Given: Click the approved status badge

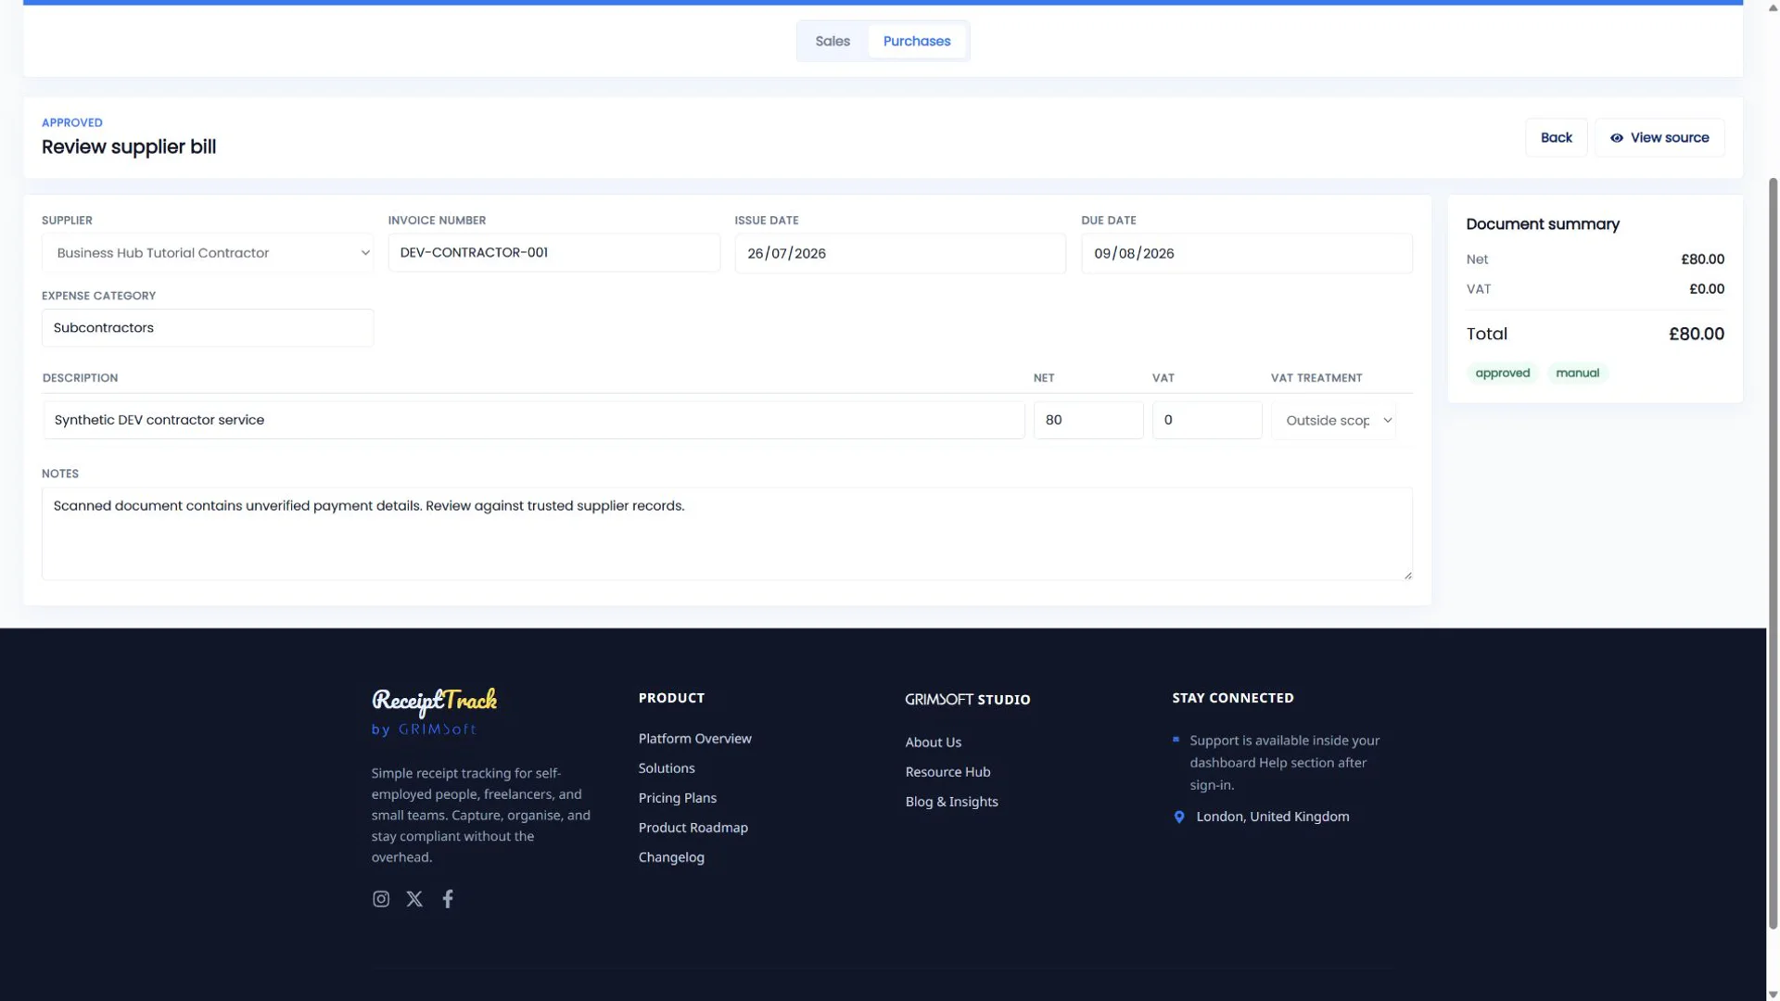Looking at the screenshot, I should click(1502, 374).
